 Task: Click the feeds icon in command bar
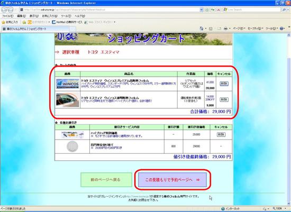[x=211, y=29]
